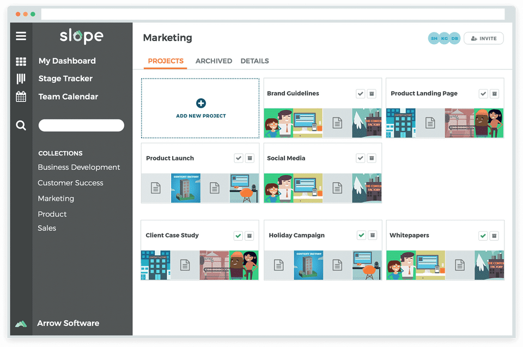
Task: Click the Invite button
Action: [483, 38]
